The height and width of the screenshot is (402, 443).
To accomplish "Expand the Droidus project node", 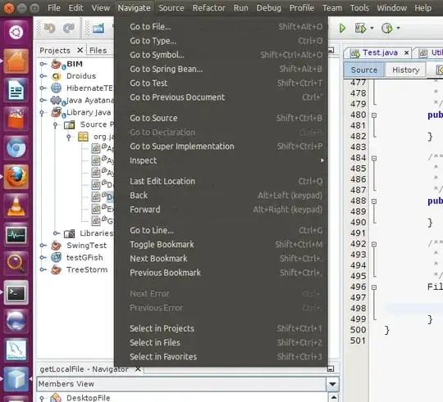I will click(x=43, y=76).
